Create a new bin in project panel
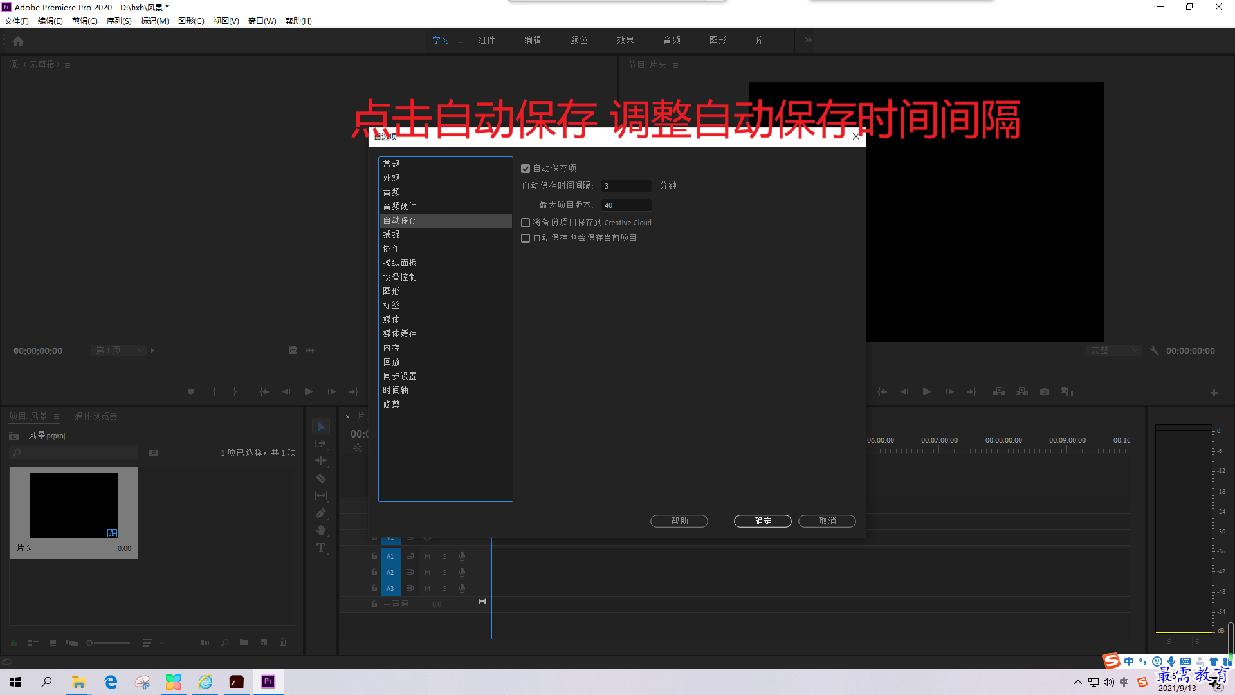 [x=244, y=643]
